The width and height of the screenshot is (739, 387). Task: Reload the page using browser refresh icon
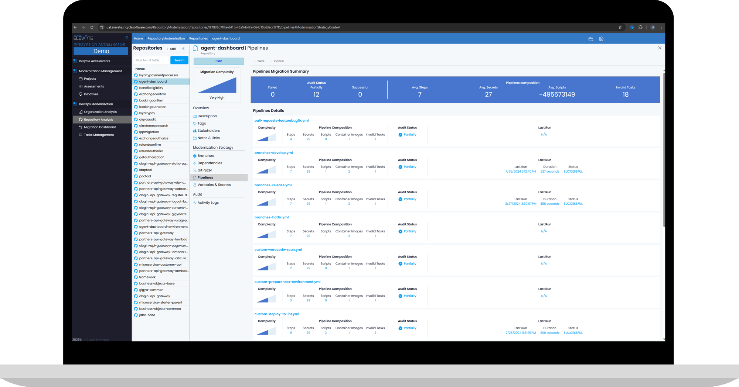[92, 27]
